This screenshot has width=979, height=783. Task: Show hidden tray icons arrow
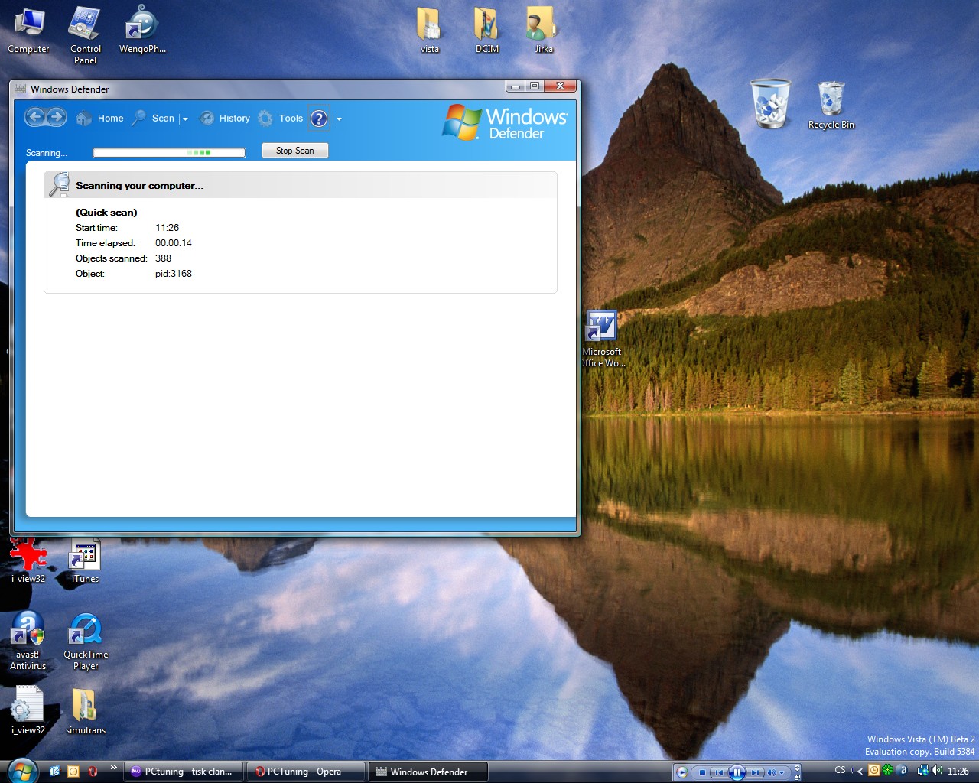click(x=860, y=772)
